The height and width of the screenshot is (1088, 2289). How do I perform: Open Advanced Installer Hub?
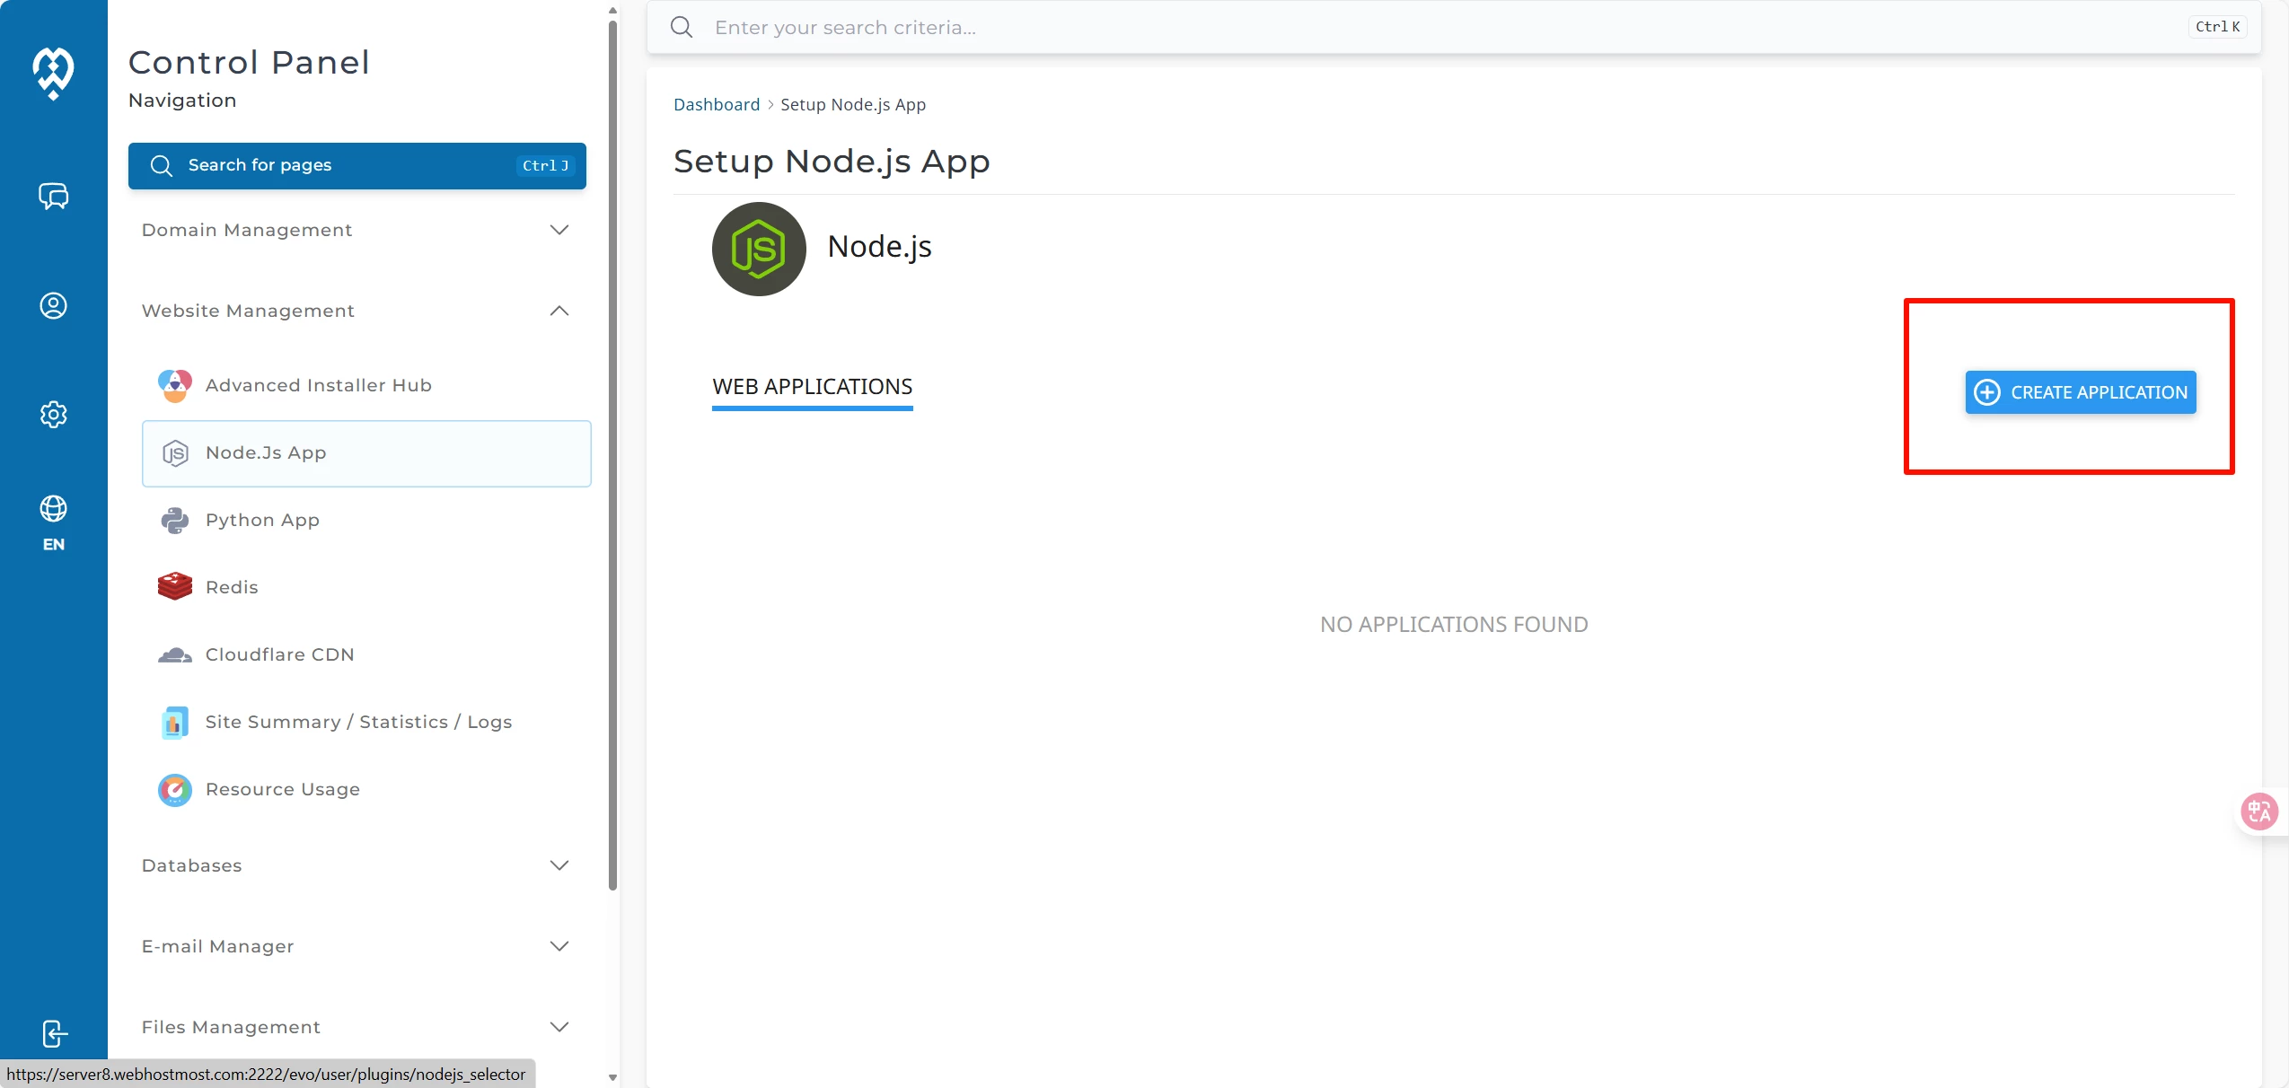[318, 385]
